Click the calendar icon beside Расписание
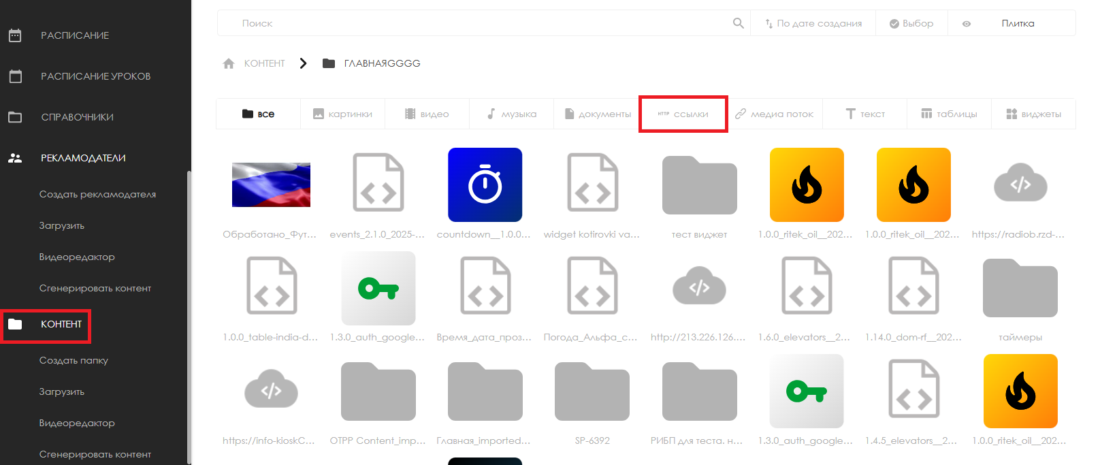The width and height of the screenshot is (1100, 465). pyautogui.click(x=15, y=35)
